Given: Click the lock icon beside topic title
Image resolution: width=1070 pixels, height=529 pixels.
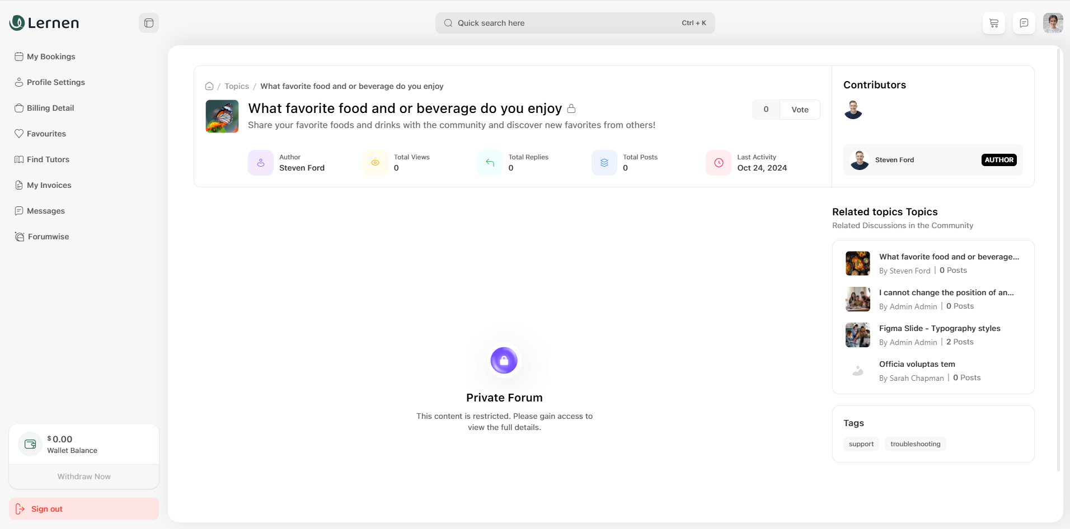Looking at the screenshot, I should 571,108.
